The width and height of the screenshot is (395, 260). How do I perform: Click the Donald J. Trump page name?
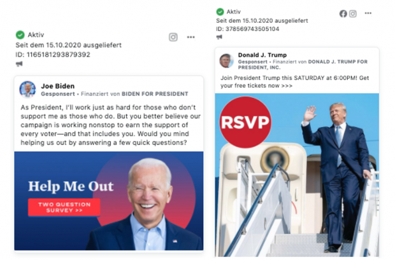coord(262,55)
